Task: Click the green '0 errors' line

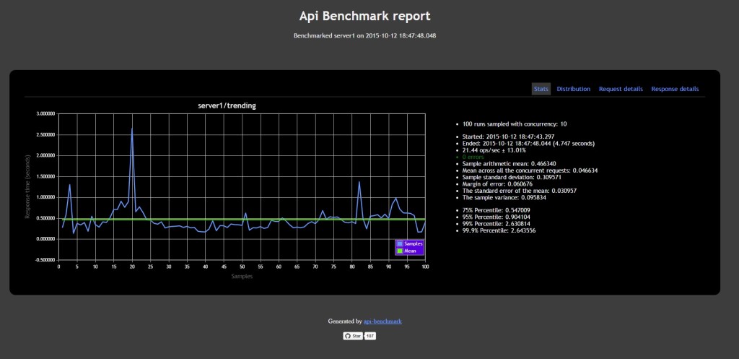Action: tap(474, 157)
